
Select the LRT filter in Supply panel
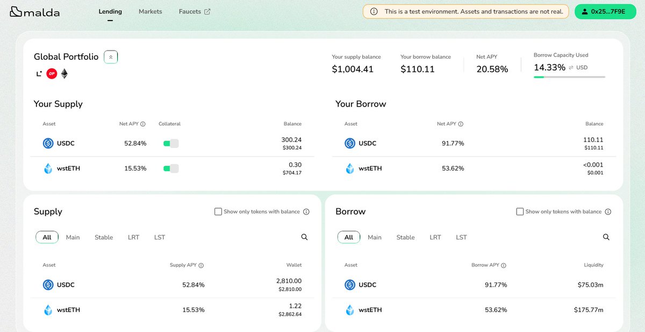133,237
